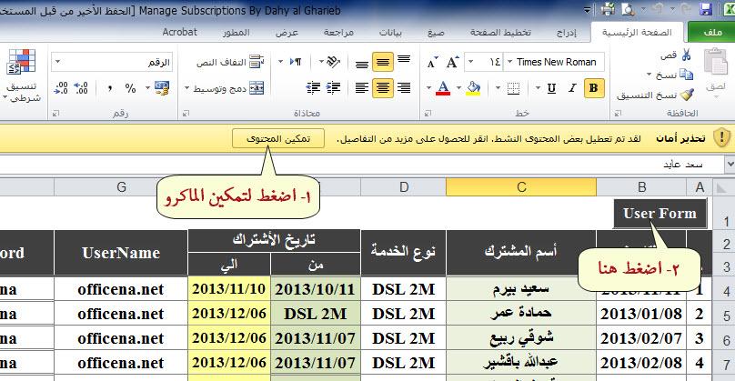735x381 pixels.
Task: Click the Enable Content (تمكين المحتوى) button
Action: [x=278, y=139]
